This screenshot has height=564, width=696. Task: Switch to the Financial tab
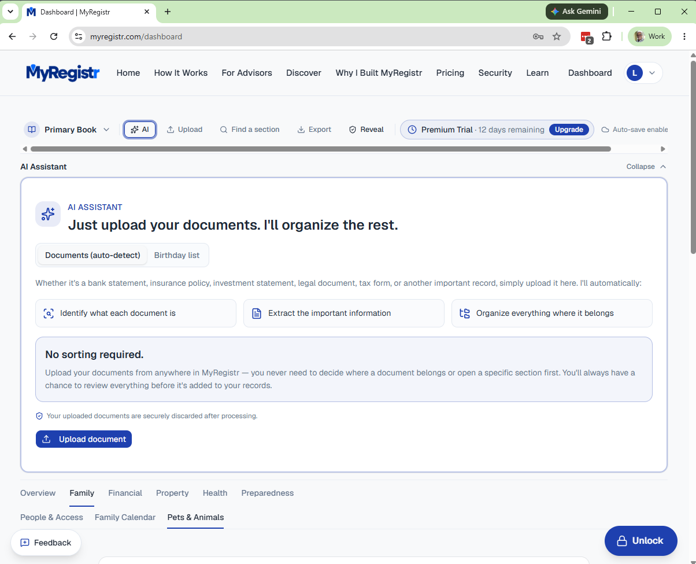125,493
